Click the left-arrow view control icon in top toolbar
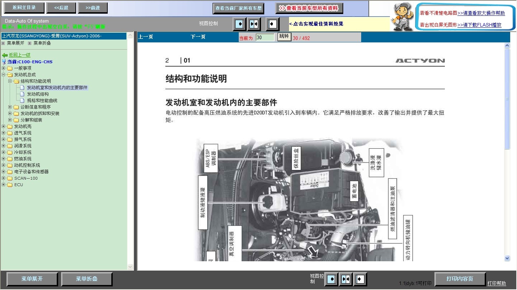Screen dimensions: 517x290 click(x=273, y=24)
